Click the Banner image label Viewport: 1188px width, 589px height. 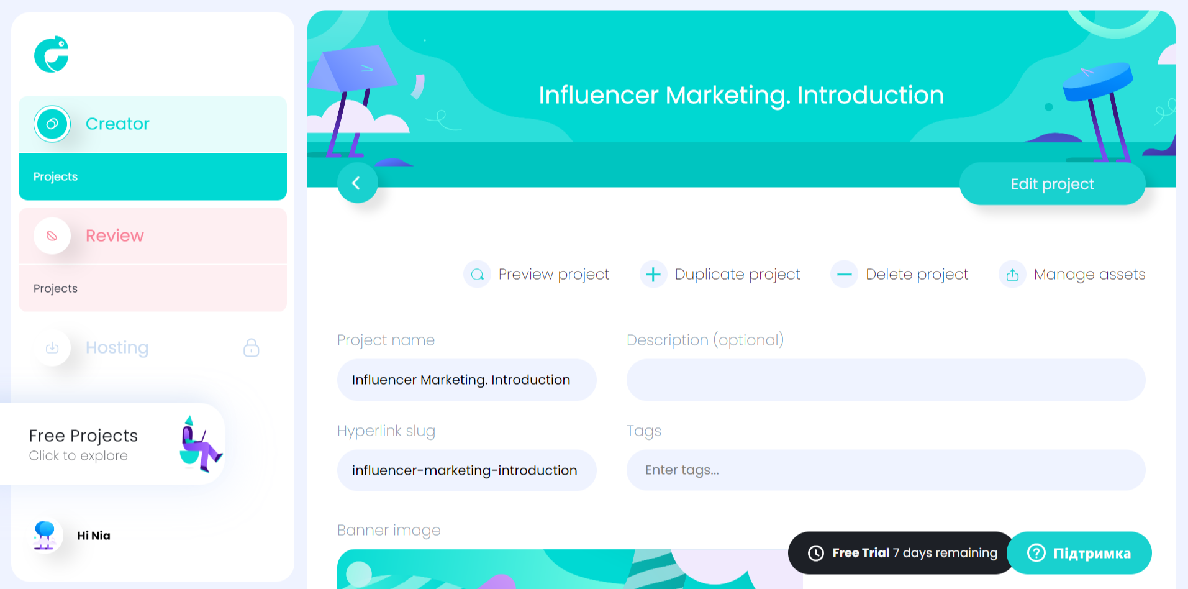point(389,531)
